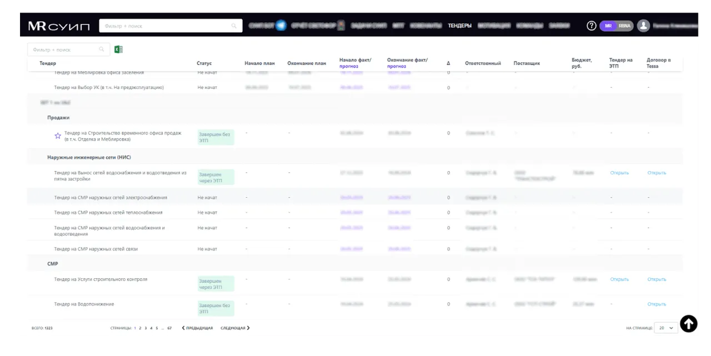Switch toggle to RBNA

pyautogui.click(x=624, y=26)
